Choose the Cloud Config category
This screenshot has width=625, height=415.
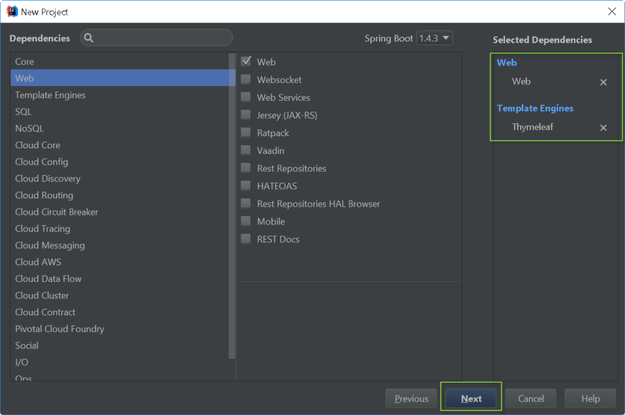120,162
